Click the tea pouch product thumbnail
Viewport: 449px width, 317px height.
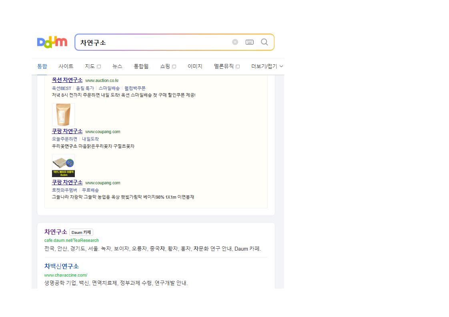(x=63, y=115)
